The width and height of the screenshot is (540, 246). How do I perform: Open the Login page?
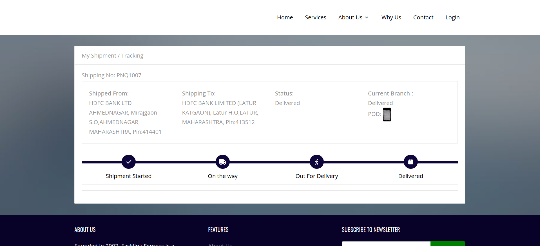[452, 17]
